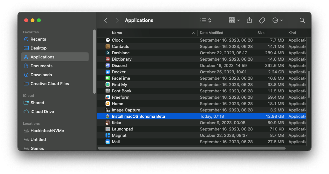Viewport: 329px width, 174px height.
Task: Open the Games volume
Action: point(55,148)
